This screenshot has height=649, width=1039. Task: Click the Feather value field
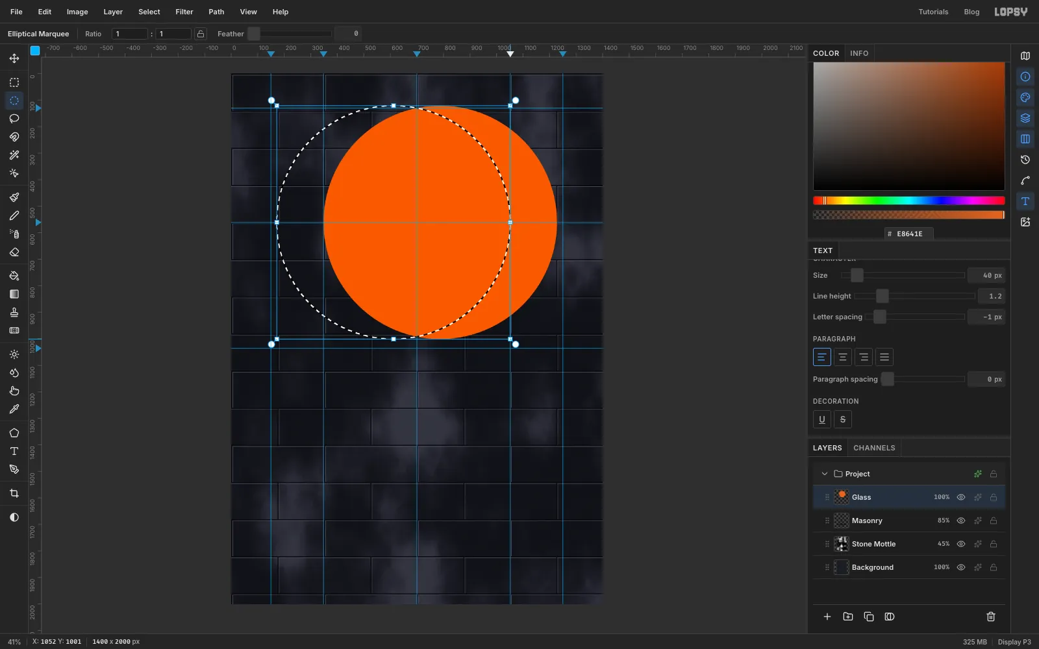(x=348, y=34)
